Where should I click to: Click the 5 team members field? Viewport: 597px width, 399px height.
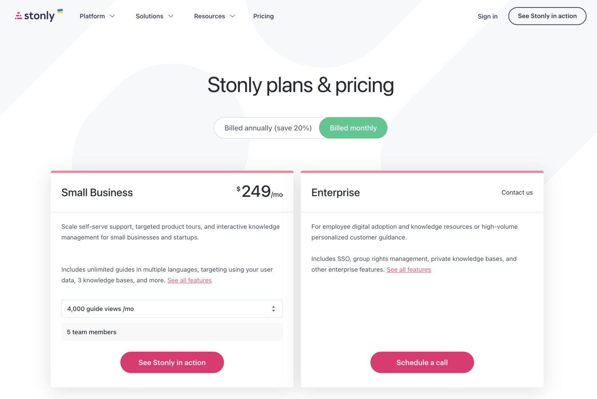tap(172, 332)
